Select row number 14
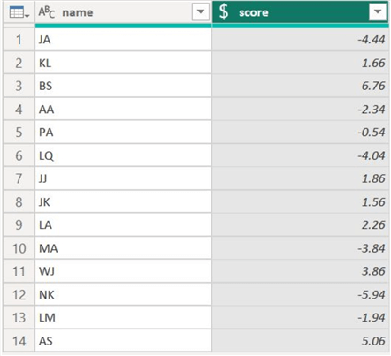 [19, 341]
